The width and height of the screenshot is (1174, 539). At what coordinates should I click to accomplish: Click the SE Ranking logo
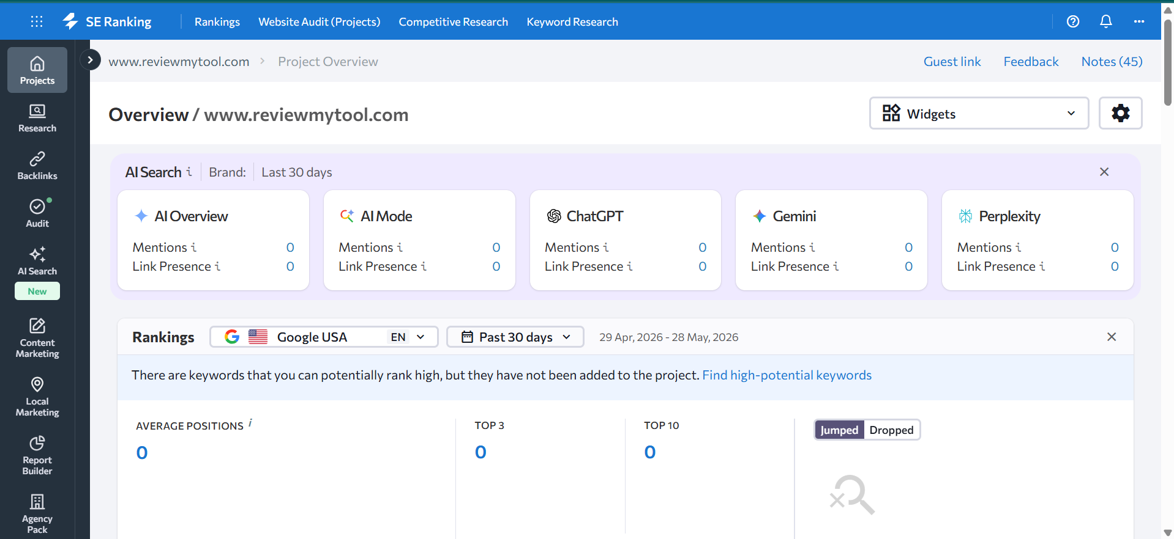[x=107, y=21]
